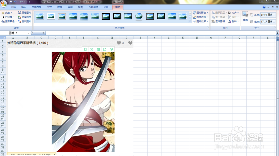Open the 大小 group dialog launcher
The width and height of the screenshot is (279, 156).
[x=275, y=28]
